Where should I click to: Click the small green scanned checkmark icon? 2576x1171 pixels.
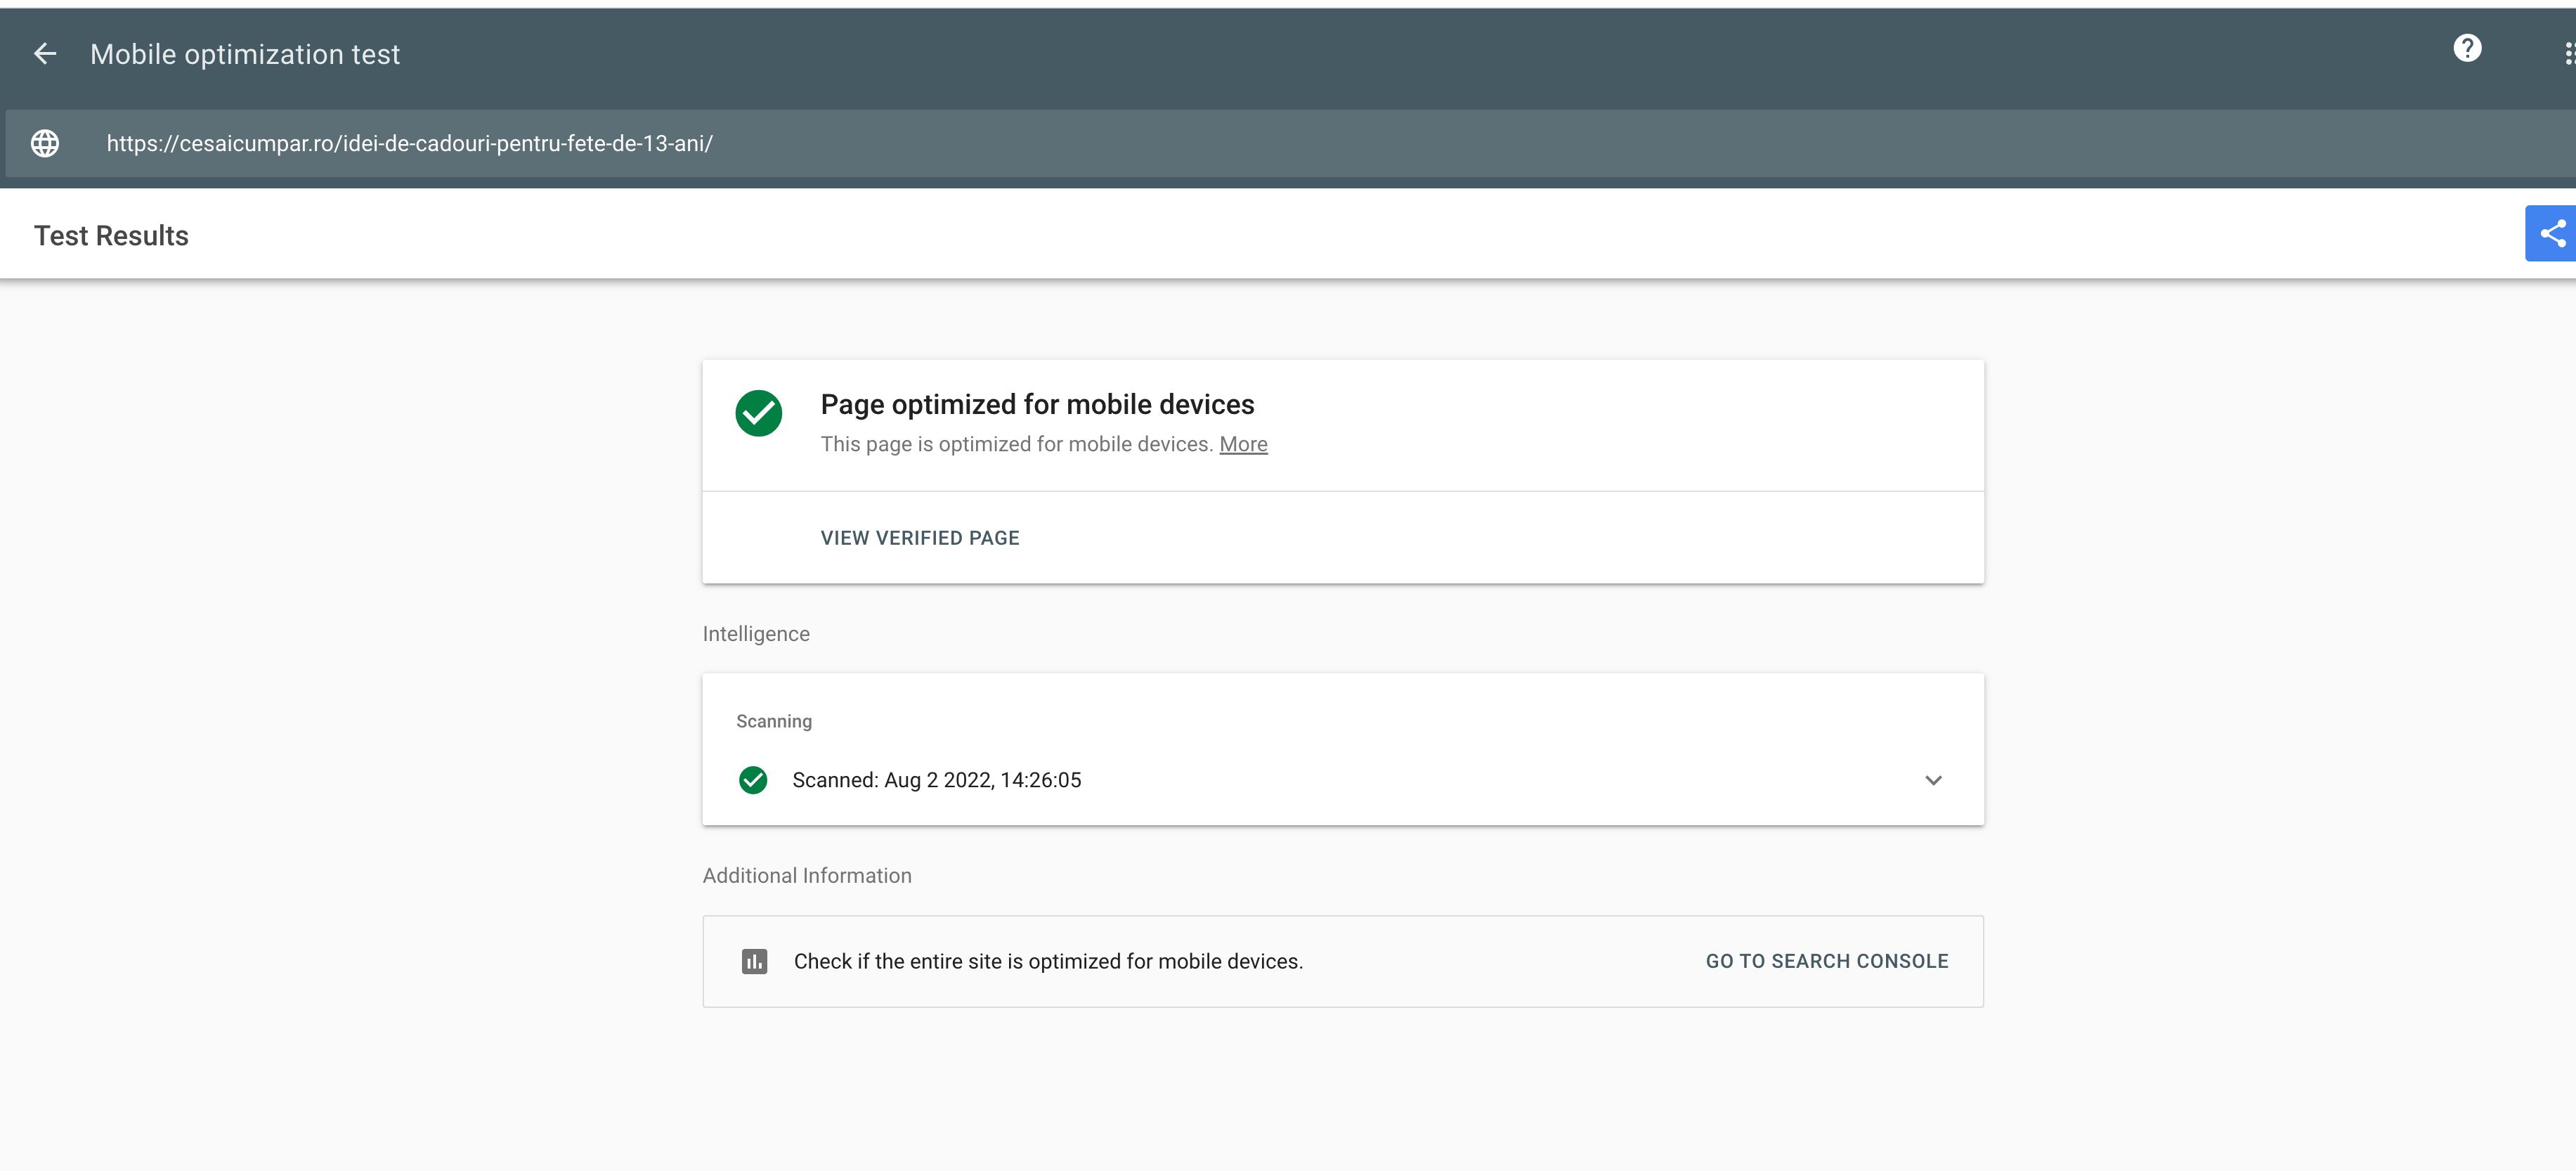pos(753,780)
